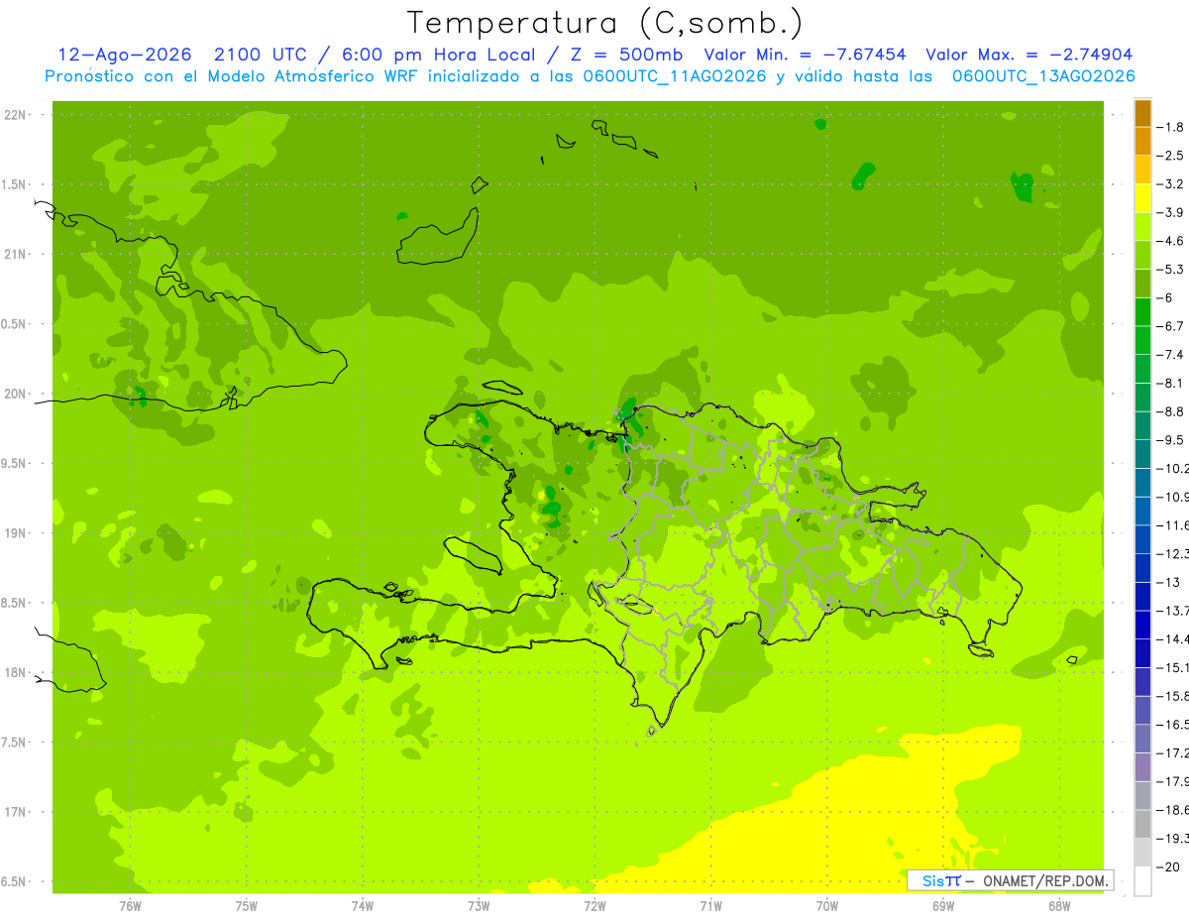
Task: Click 'Valor Min. = -7.67454' text
Action: point(805,55)
